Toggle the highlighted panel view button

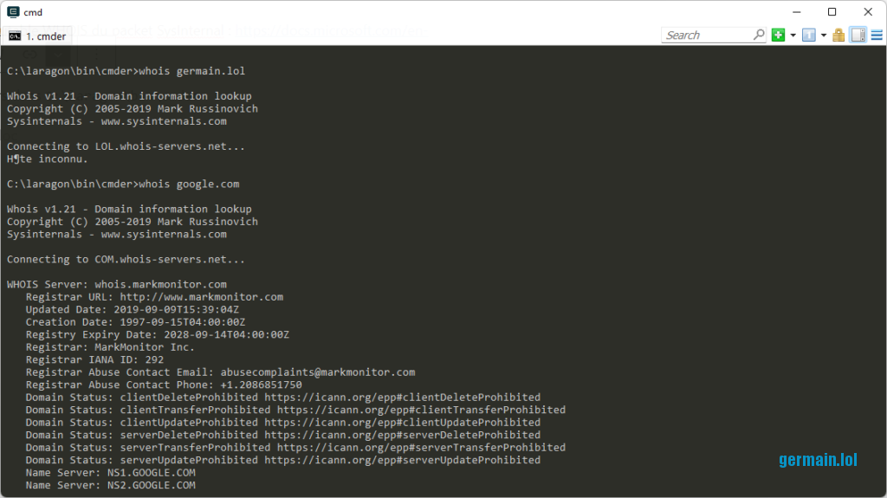[858, 36]
